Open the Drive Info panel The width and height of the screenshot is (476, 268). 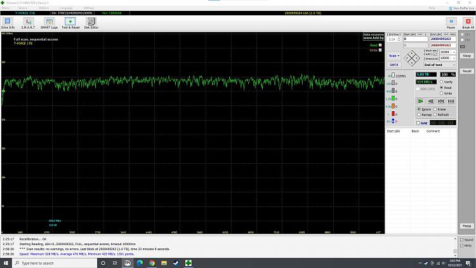click(x=8, y=23)
